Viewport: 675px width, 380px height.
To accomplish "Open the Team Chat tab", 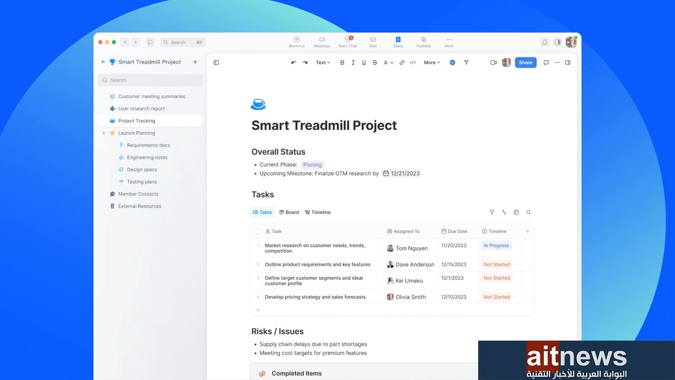I will click(347, 42).
